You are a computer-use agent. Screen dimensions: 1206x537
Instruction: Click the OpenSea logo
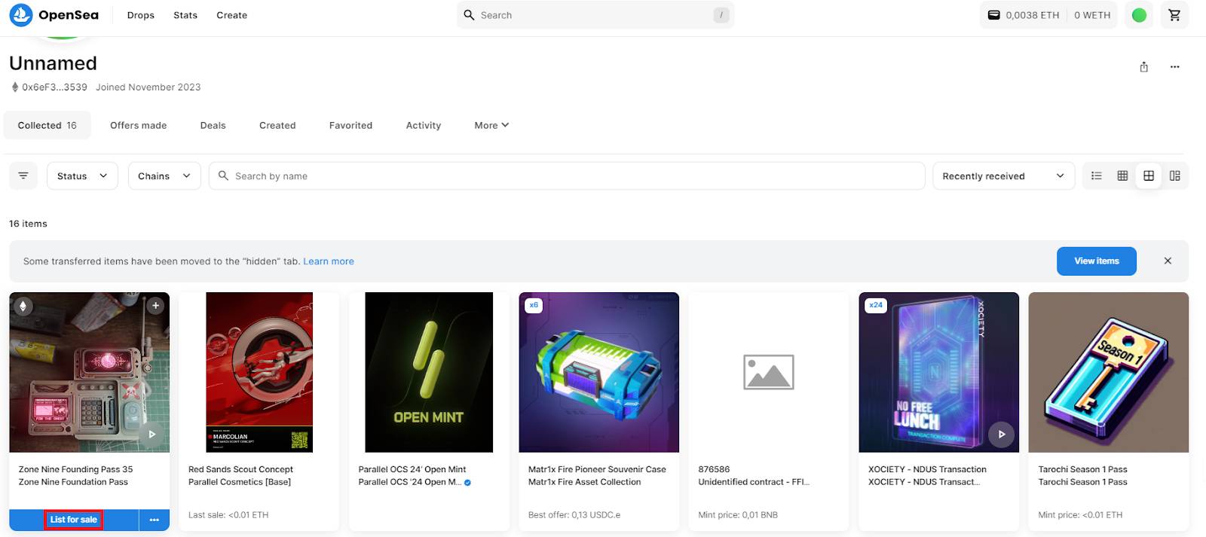(54, 15)
